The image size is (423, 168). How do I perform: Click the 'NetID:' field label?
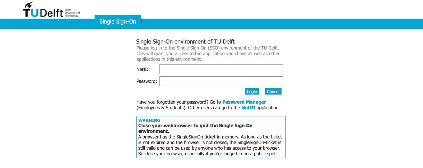pyautogui.click(x=143, y=70)
